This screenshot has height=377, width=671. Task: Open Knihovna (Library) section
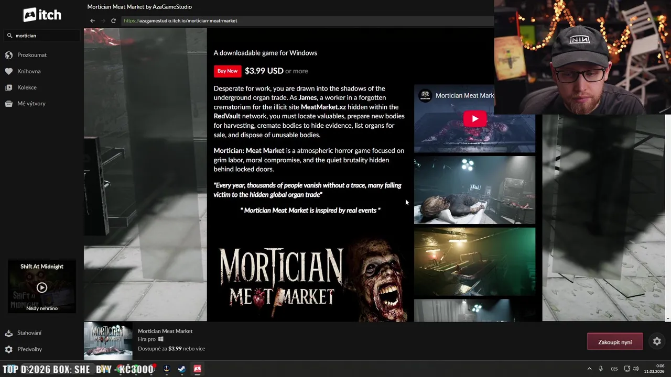[29, 71]
